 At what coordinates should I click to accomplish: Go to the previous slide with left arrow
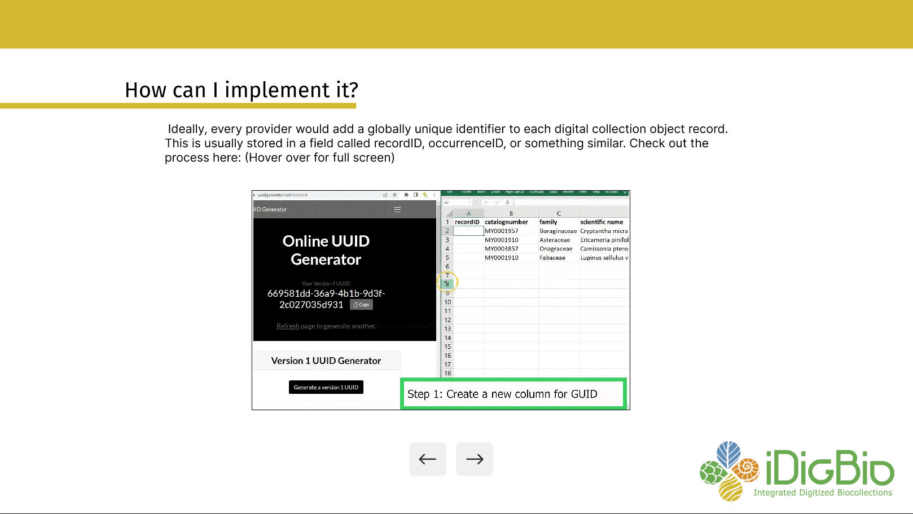427,459
